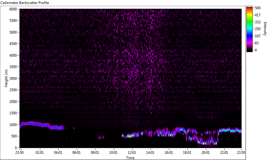Click the 10:01 time tick label
268x160 pixels.
pyautogui.click(x=113, y=153)
